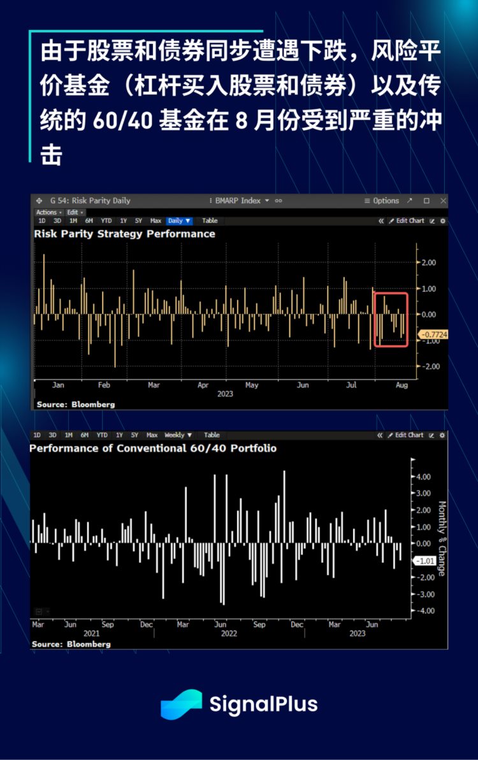The height and width of the screenshot is (760, 478).
Task: Switch to Table view in Risk Parity chart
Action: coord(210,221)
